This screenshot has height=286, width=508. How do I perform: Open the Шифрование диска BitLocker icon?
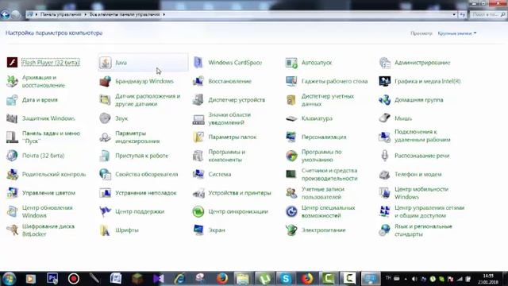[x=13, y=230]
